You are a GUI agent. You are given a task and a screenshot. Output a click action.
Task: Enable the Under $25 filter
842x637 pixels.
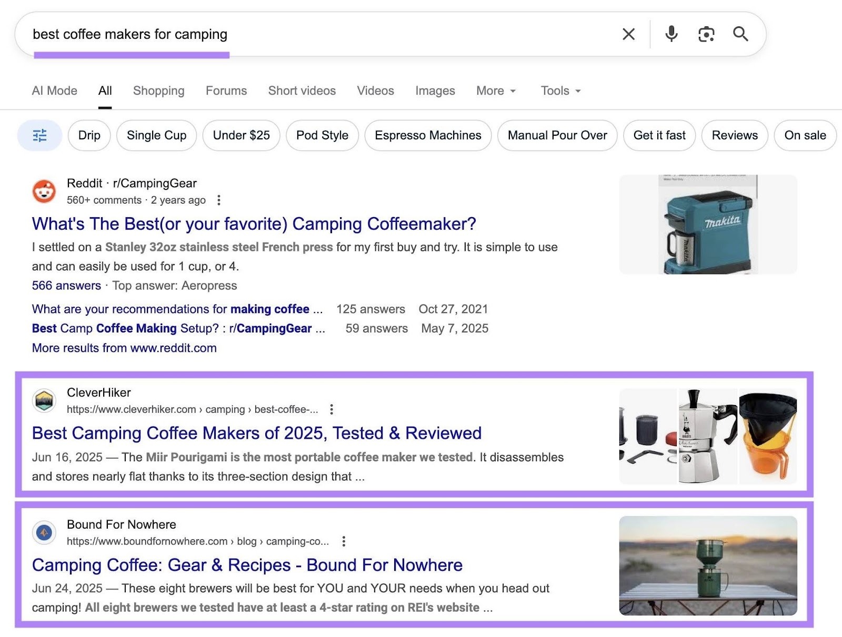tap(240, 135)
